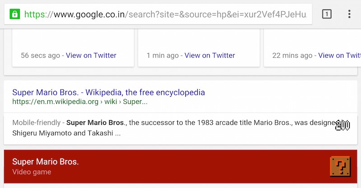This screenshot has width=361, height=188.
Task: Select blank area of the middle tweet card
Action: [x=199, y=39]
